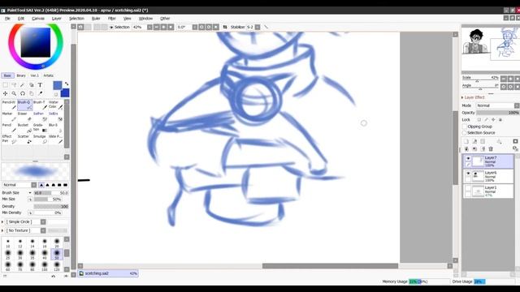Select the Scatter brush tool
This screenshot has height=292, width=520.
pos(25,139)
